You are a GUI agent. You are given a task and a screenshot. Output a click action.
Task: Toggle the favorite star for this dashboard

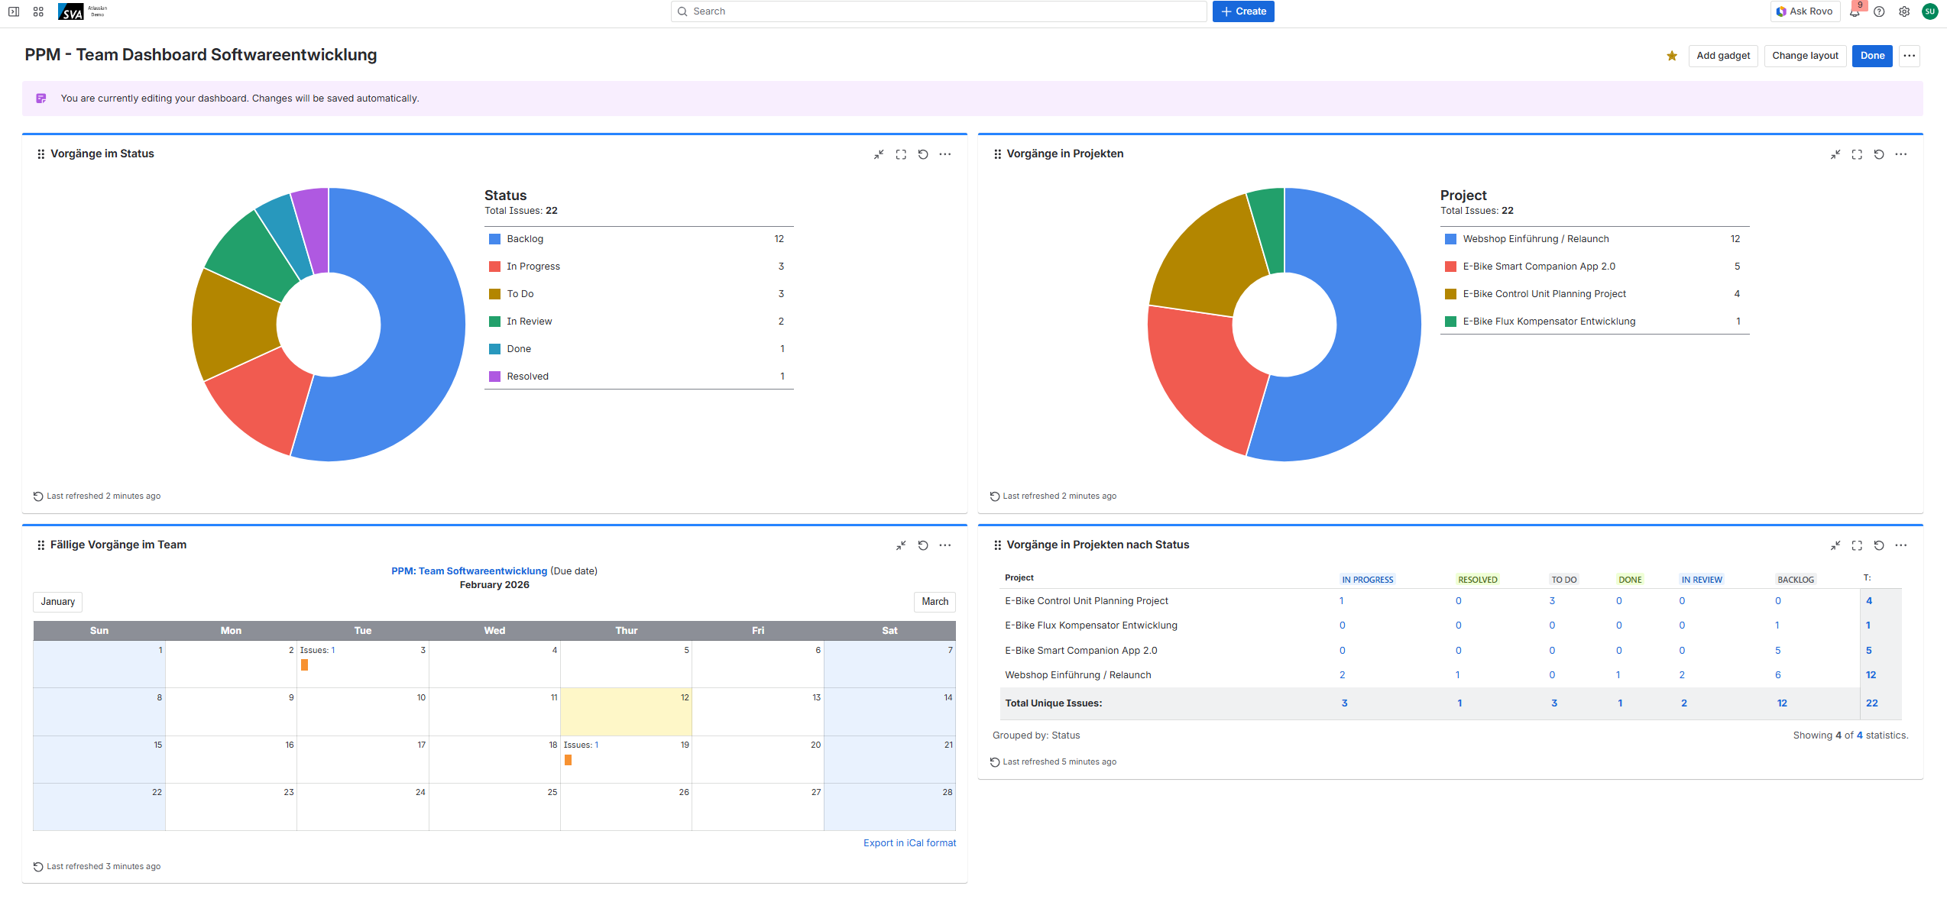[1672, 56]
